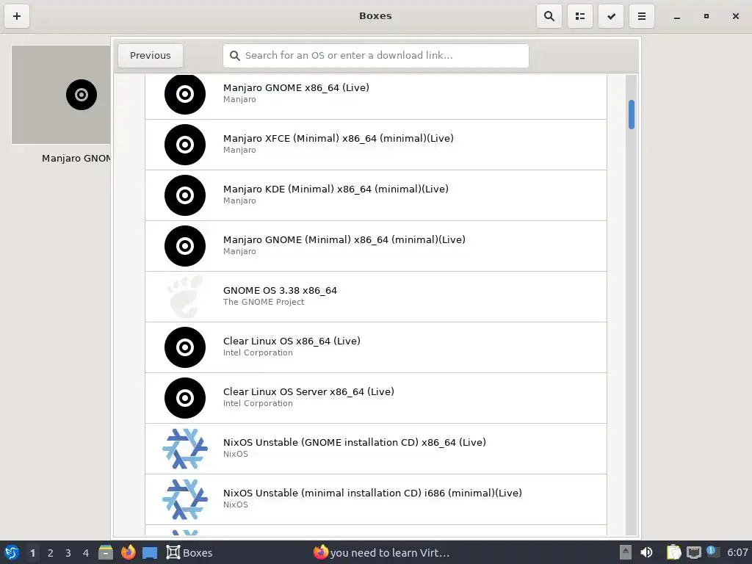The height and width of the screenshot is (564, 752).
Task: Click the plus icon to add a new box
Action: [17, 16]
